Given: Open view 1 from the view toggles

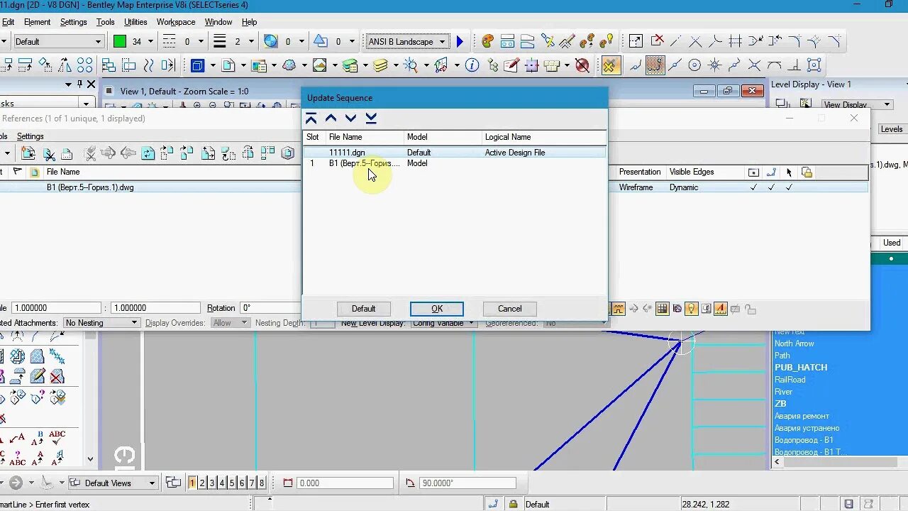Looking at the screenshot, I should pyautogui.click(x=192, y=483).
